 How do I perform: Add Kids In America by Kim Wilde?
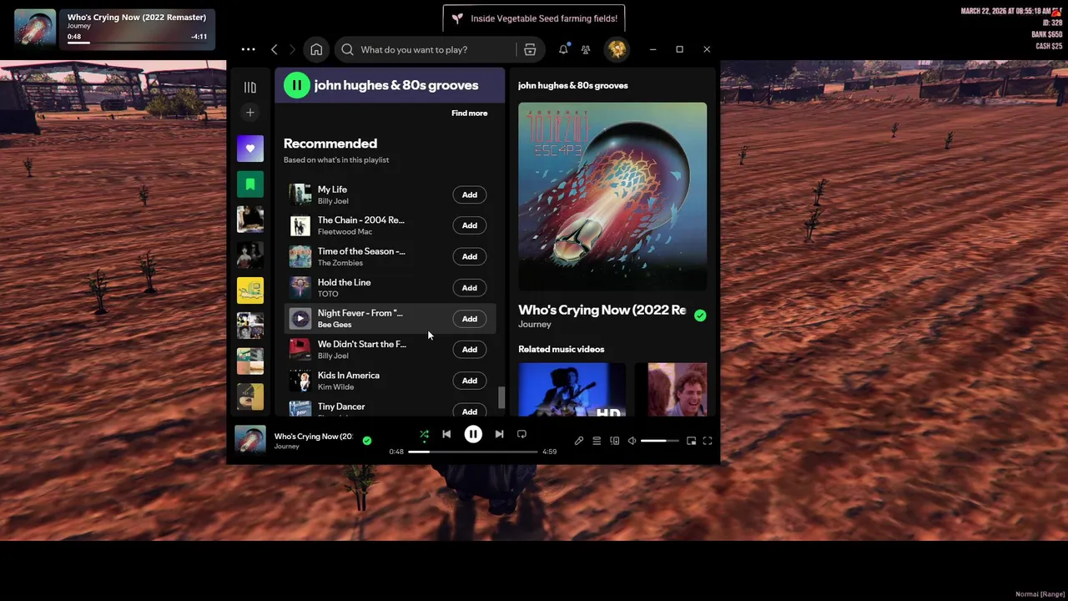coord(470,381)
